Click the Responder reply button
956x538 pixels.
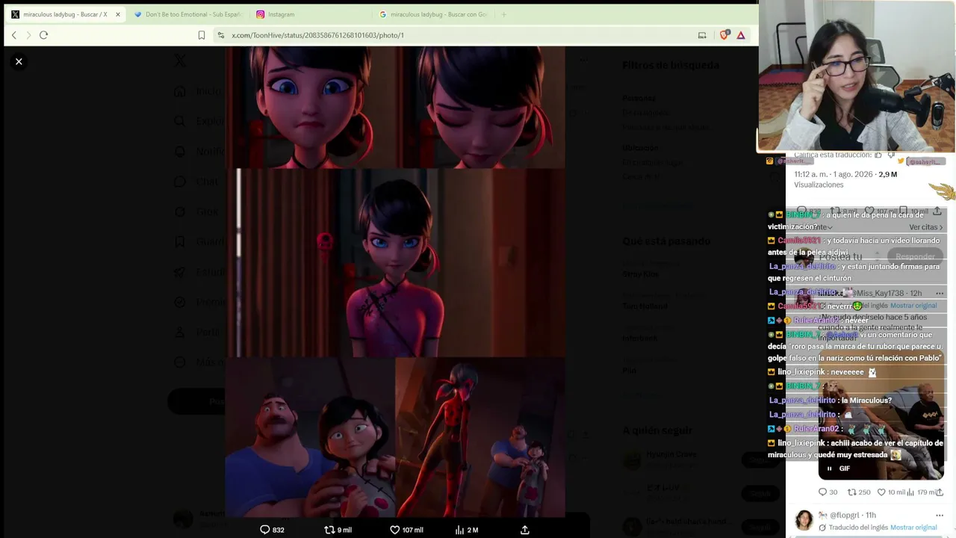(915, 256)
